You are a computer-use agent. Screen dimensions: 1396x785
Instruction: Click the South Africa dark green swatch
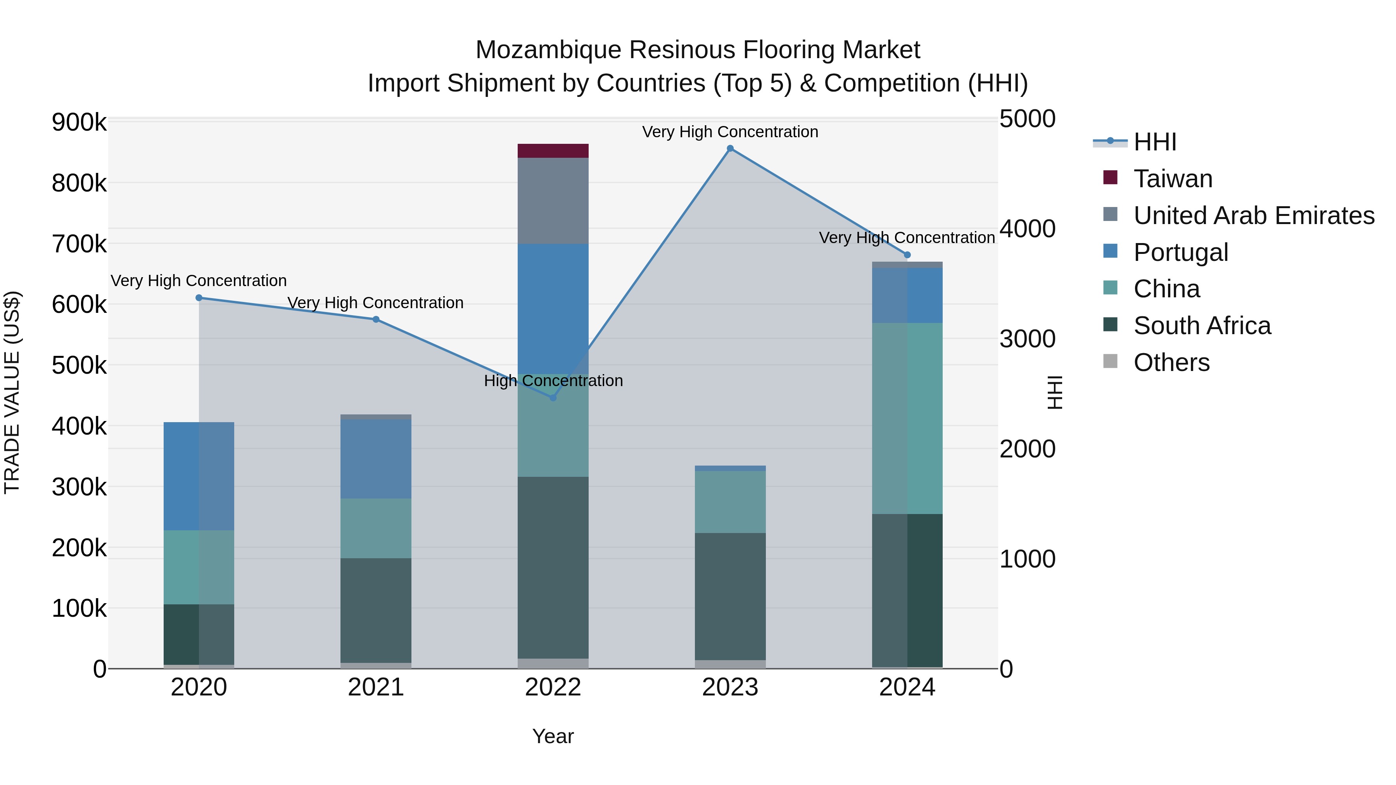(x=1111, y=324)
